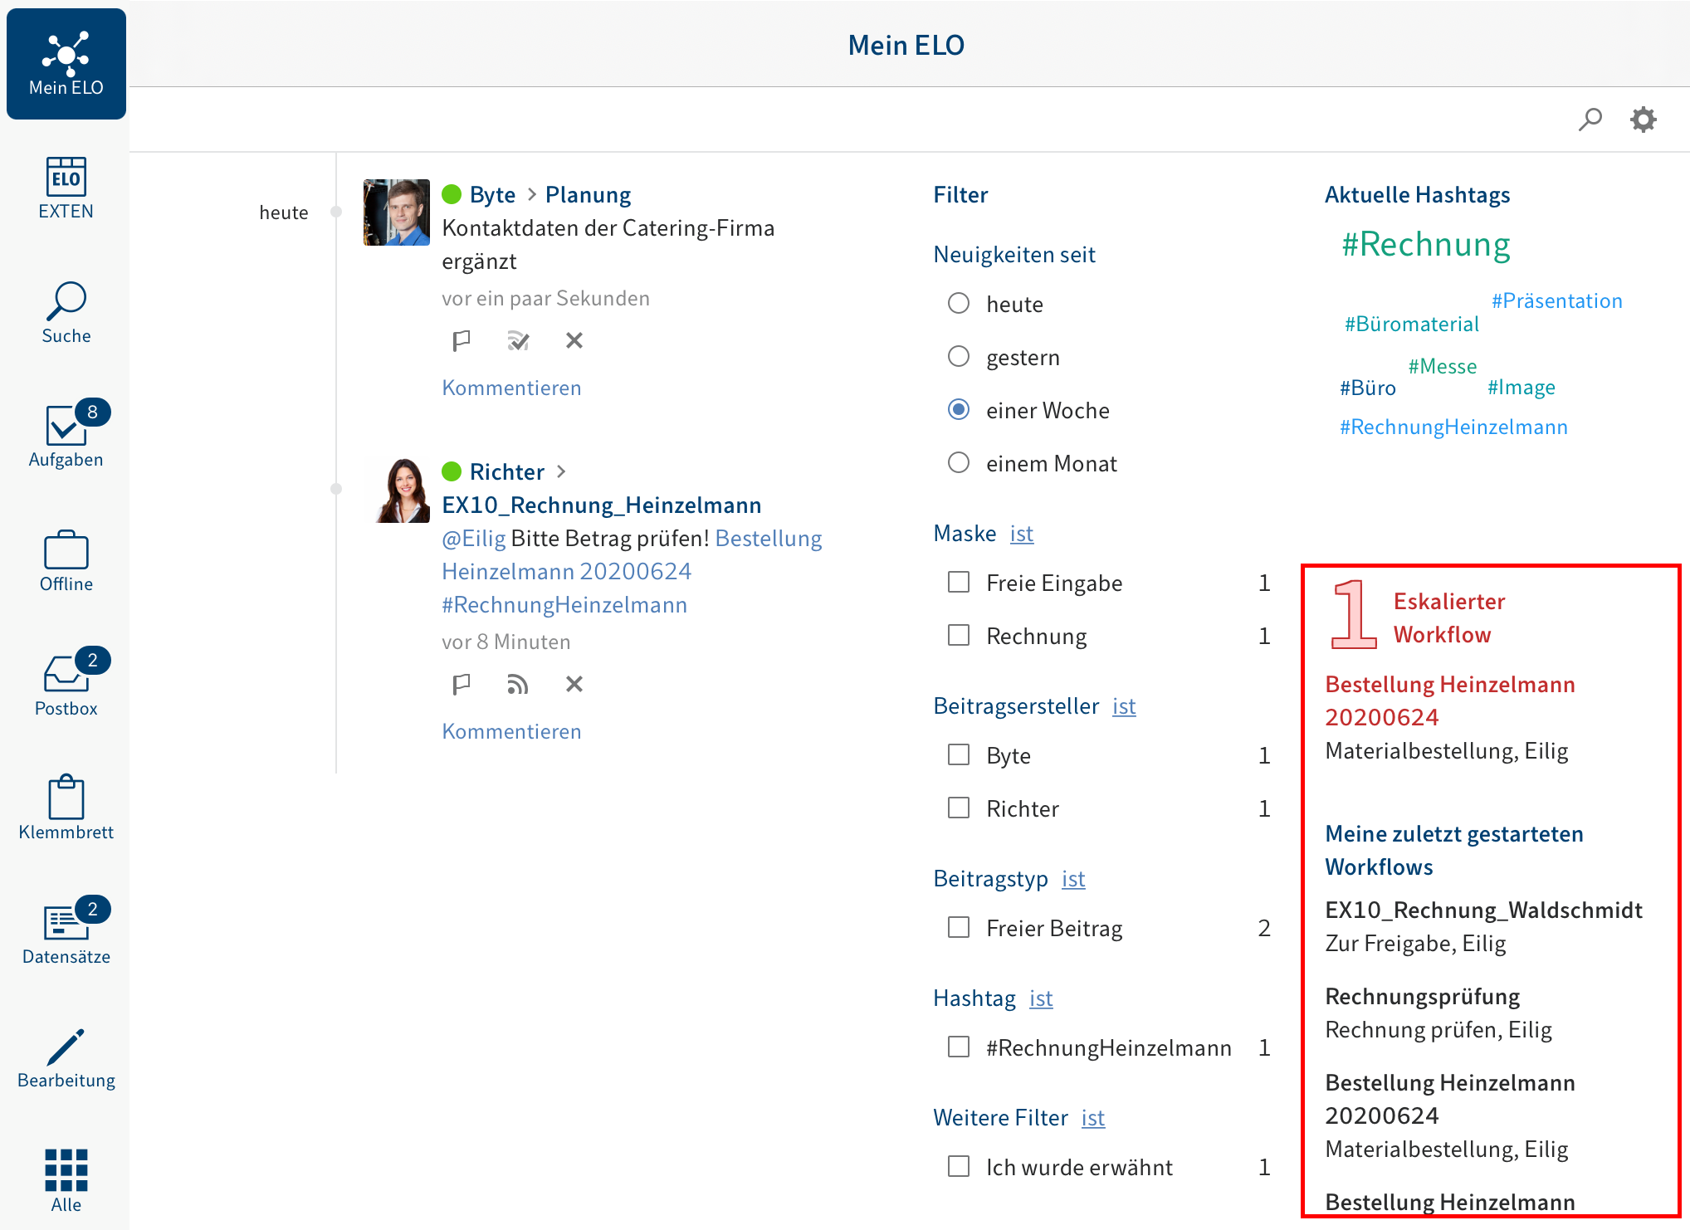1690x1230 pixels.
Task: Select #RechnungHeinzelmann in Aktuelle Hashtags
Action: (x=1454, y=427)
